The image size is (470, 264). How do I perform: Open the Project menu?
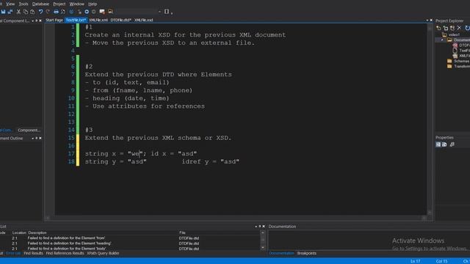tap(59, 4)
